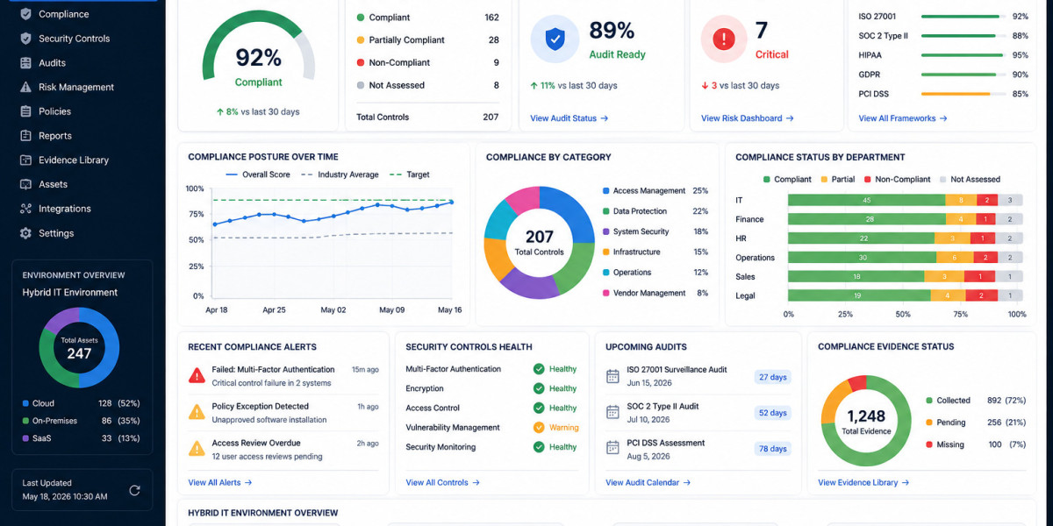Open Security Controls sidebar item

[x=75, y=39]
